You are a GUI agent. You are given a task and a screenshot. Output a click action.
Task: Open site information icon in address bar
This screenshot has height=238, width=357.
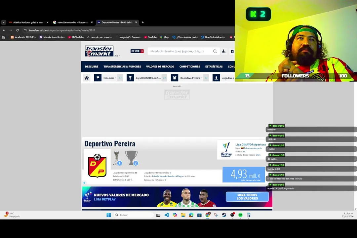point(25,30)
